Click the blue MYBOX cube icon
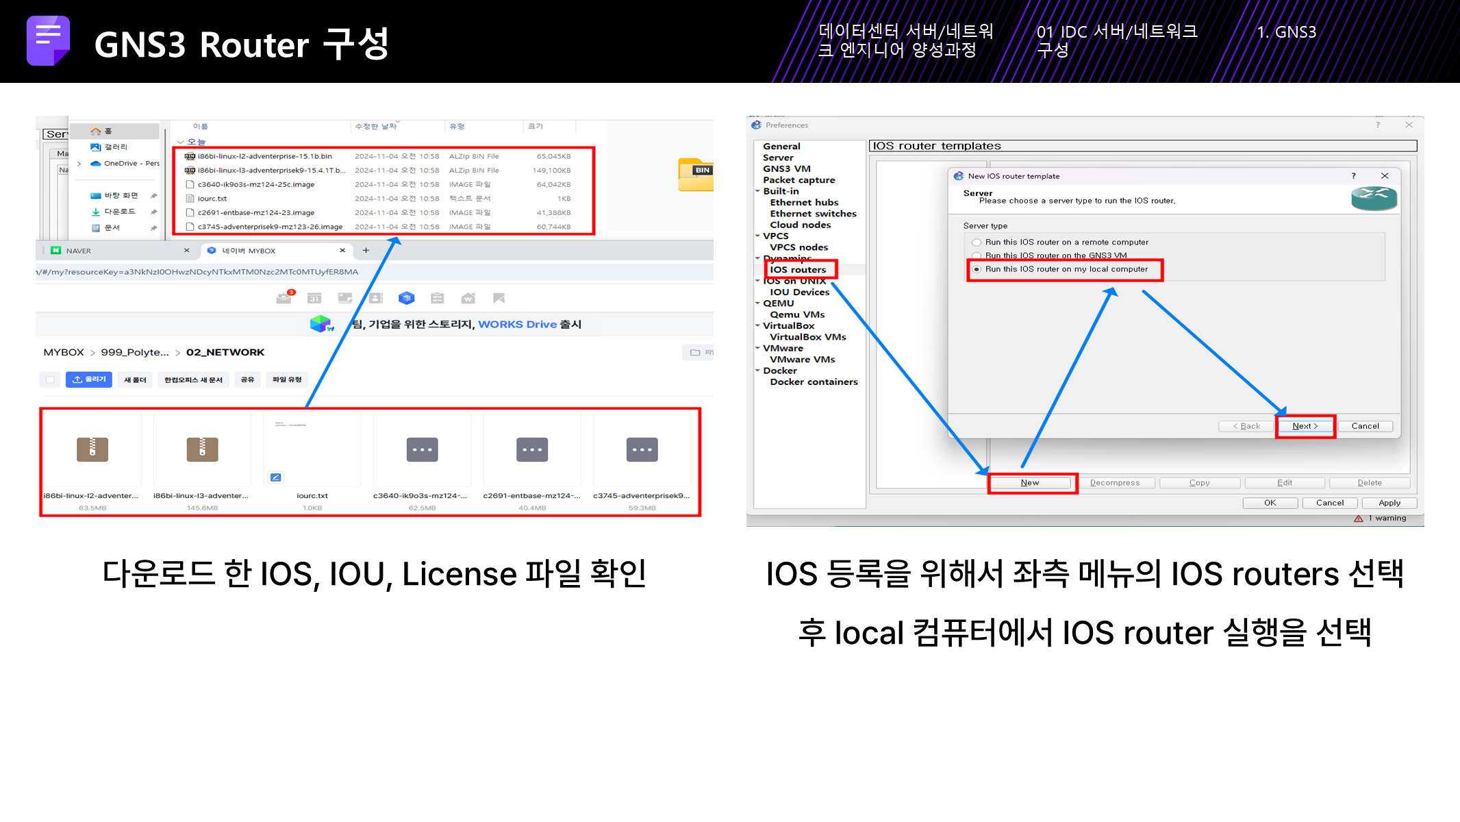Image resolution: width=1460 pixels, height=822 pixels. [406, 298]
